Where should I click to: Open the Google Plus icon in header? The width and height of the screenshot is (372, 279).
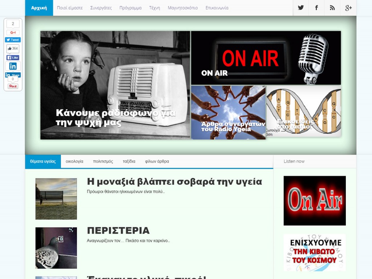[348, 8]
